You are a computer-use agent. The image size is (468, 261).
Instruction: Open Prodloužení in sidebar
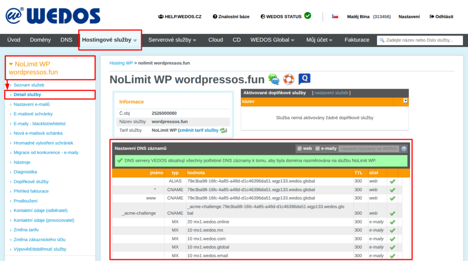click(26, 201)
